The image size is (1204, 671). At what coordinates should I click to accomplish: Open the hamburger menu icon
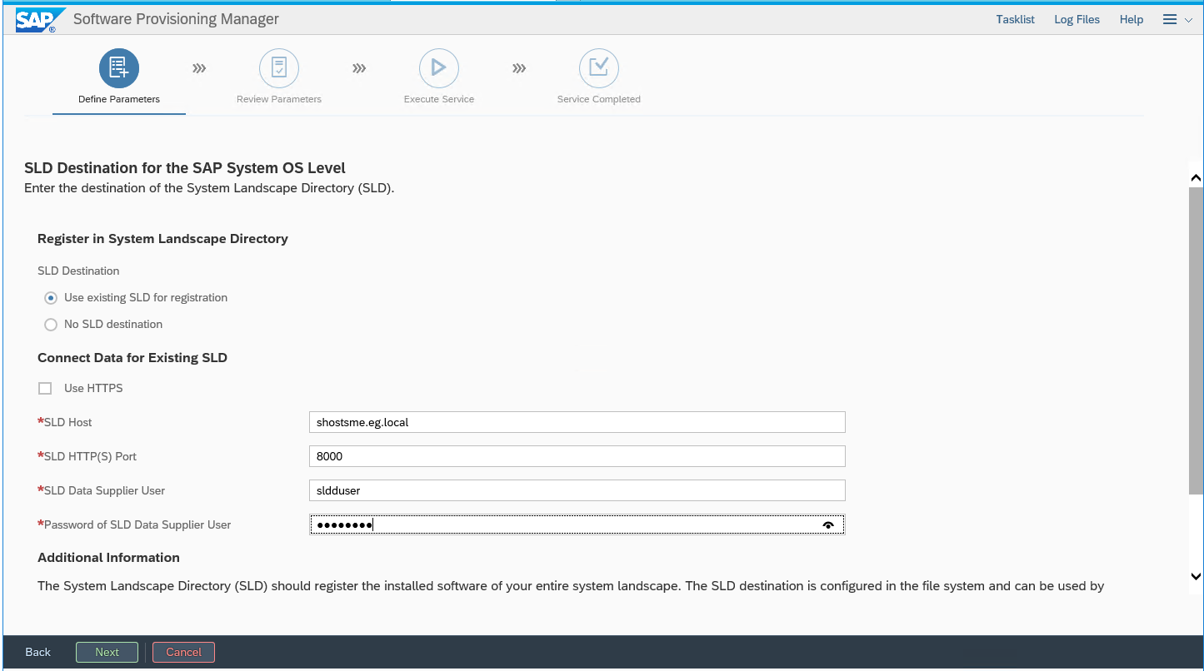coord(1170,19)
